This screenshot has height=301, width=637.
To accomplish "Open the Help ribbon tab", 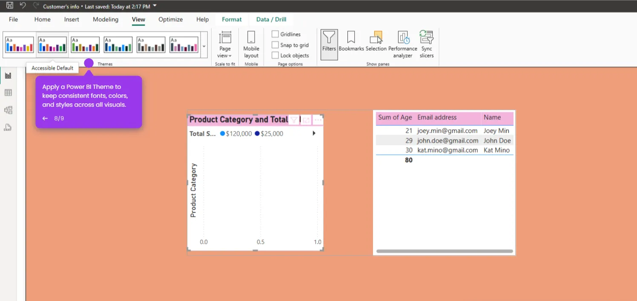I will coord(203,20).
